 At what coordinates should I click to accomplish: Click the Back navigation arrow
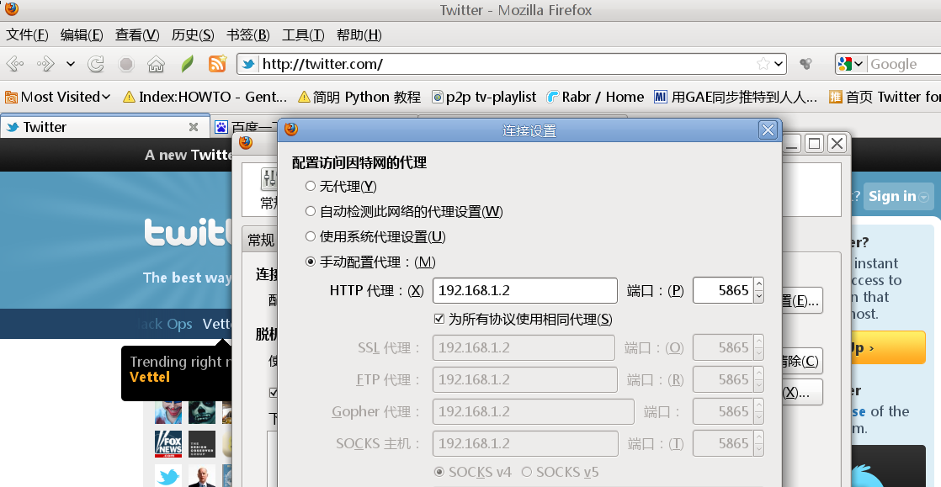[x=15, y=64]
